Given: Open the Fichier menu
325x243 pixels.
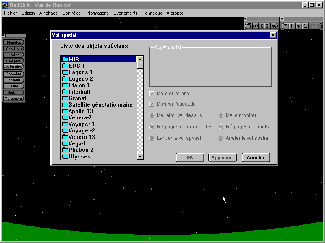Looking at the screenshot, I should [x=11, y=13].
